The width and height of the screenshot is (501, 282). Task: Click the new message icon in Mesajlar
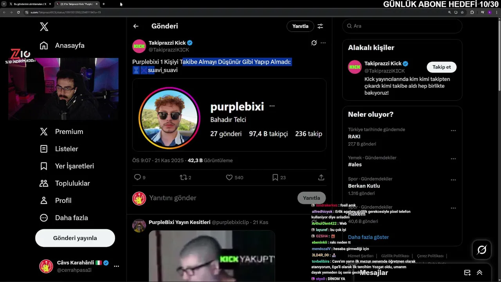click(x=467, y=273)
